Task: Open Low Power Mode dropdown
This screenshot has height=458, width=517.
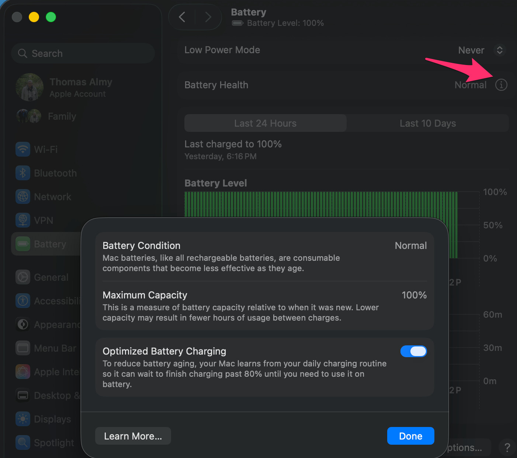Action: (x=499, y=50)
